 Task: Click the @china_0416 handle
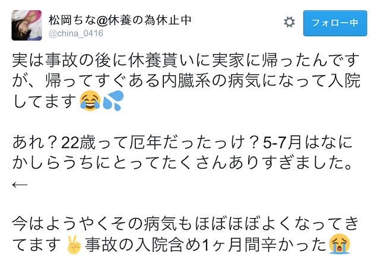[x=76, y=33]
